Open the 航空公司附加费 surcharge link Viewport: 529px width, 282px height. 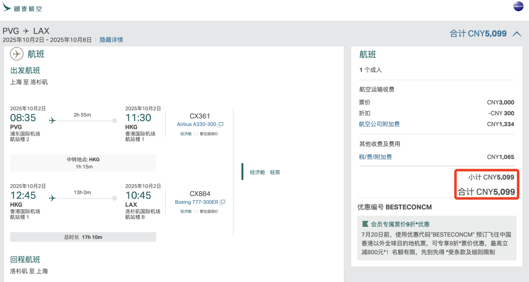click(378, 124)
